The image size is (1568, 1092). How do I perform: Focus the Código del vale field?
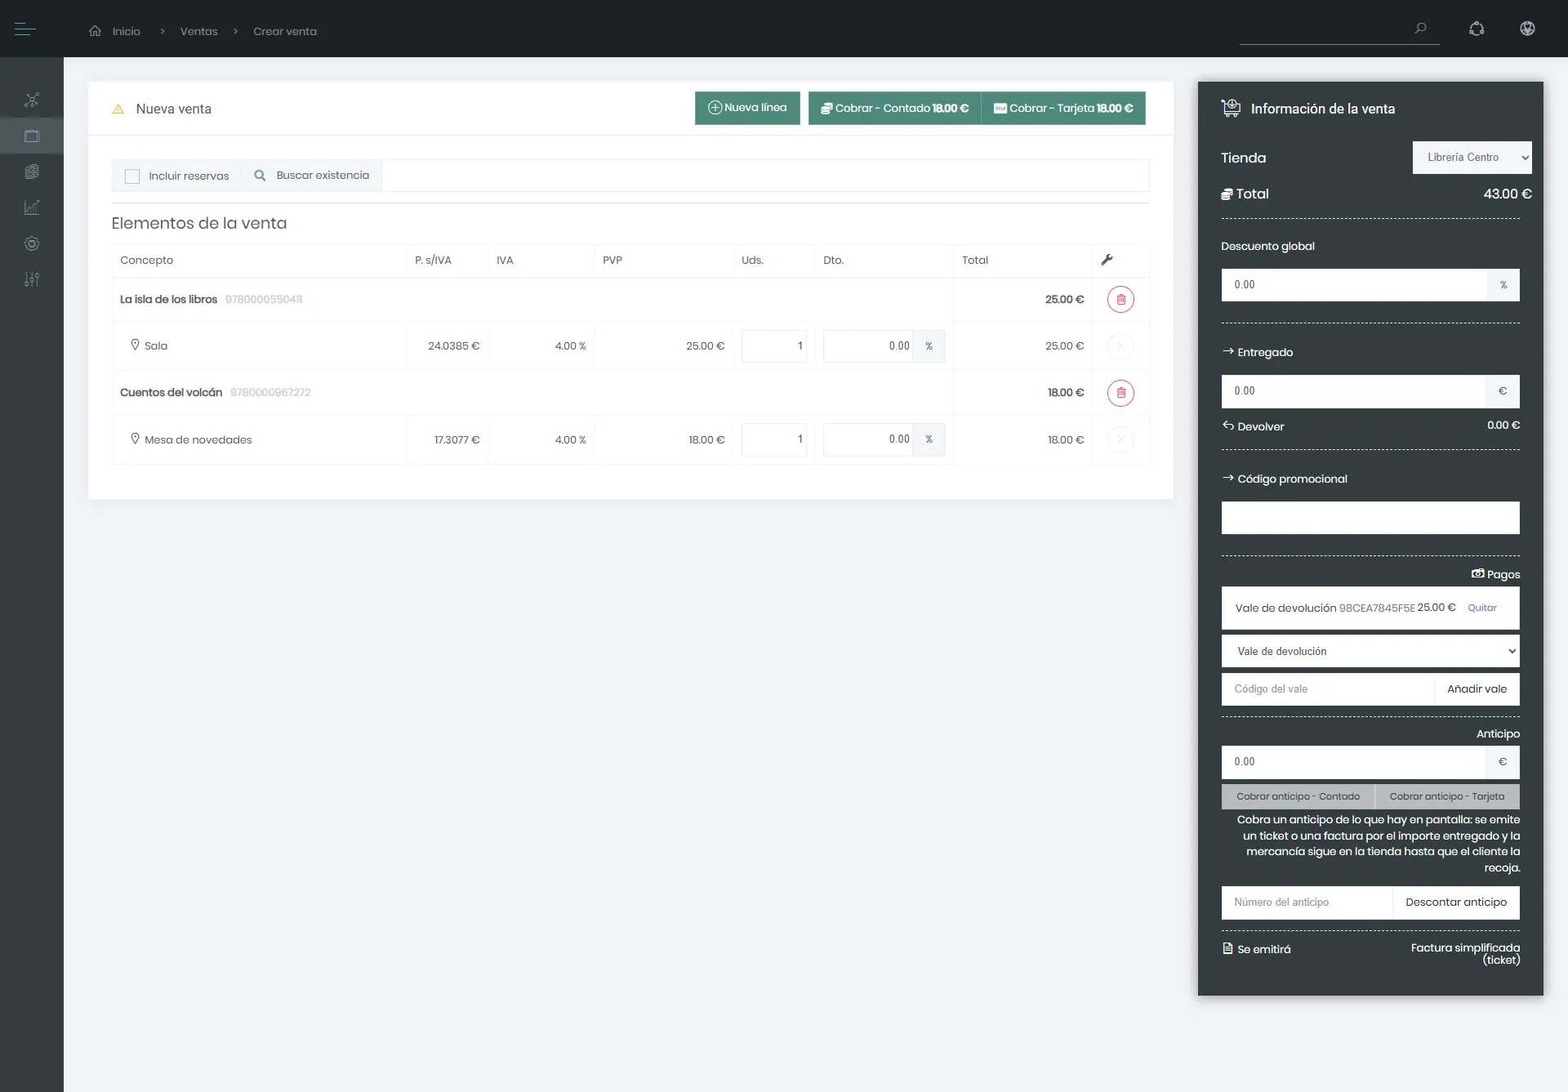click(x=1328, y=689)
